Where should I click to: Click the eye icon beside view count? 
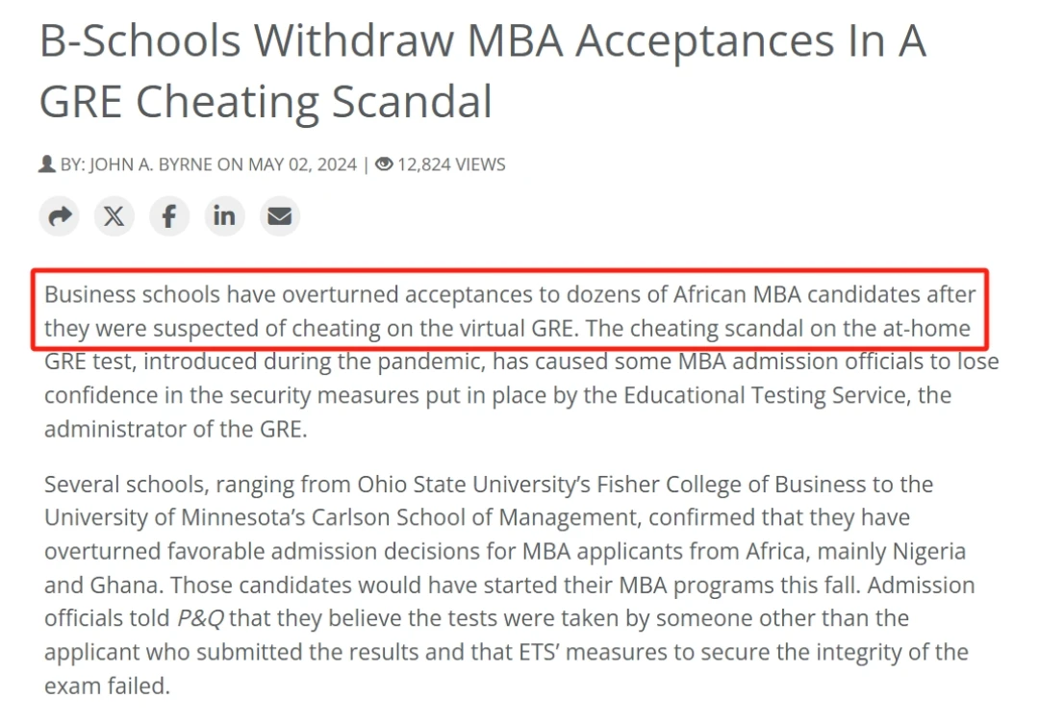[x=384, y=164]
